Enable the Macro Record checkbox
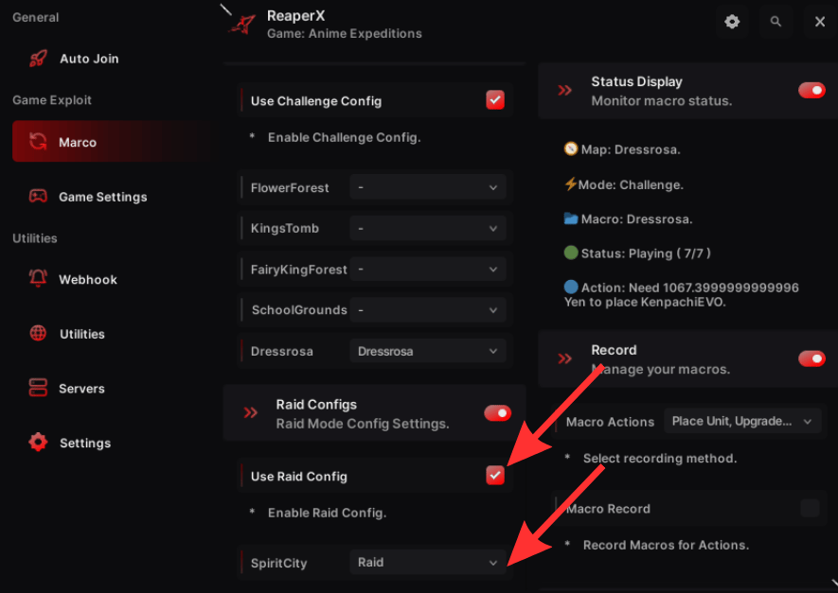Screen dimensions: 838x593 click(x=811, y=508)
